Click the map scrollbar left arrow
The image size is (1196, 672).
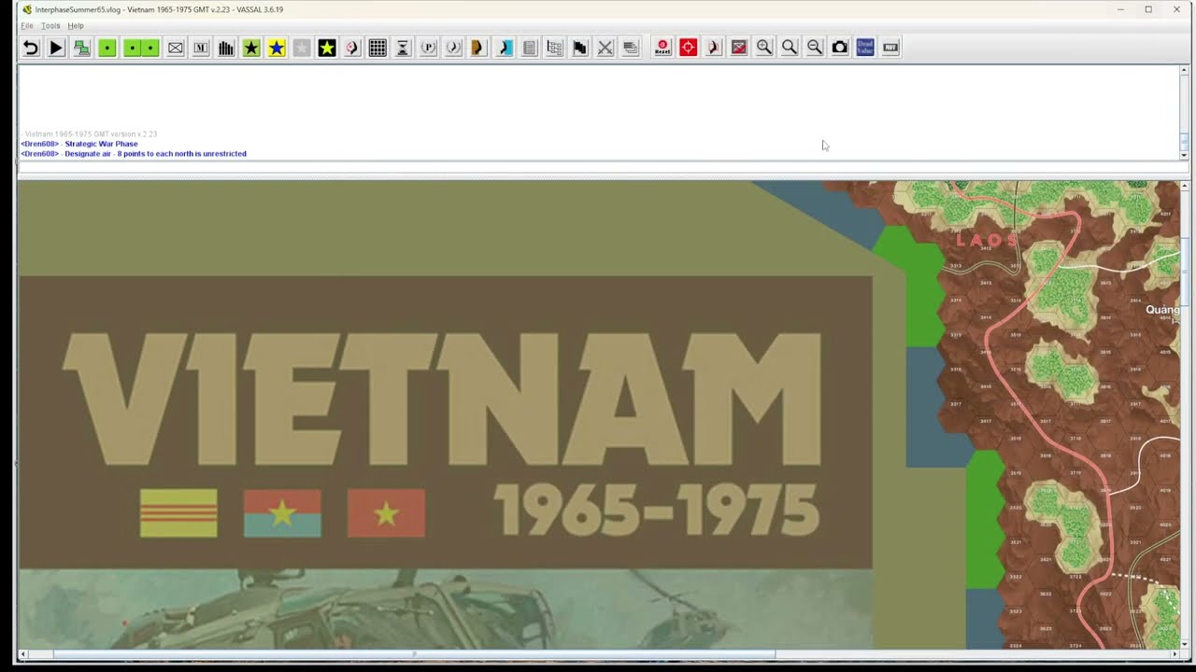(23, 654)
